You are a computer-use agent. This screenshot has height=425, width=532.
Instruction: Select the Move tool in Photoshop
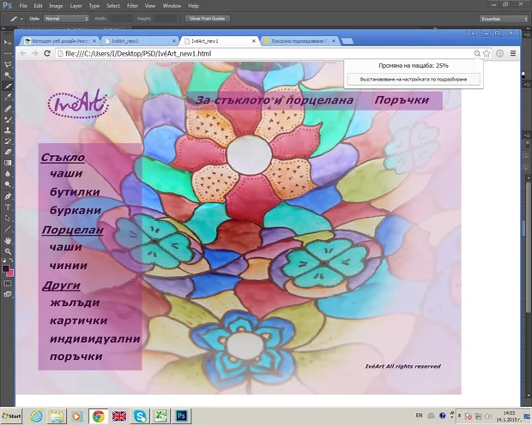point(8,42)
